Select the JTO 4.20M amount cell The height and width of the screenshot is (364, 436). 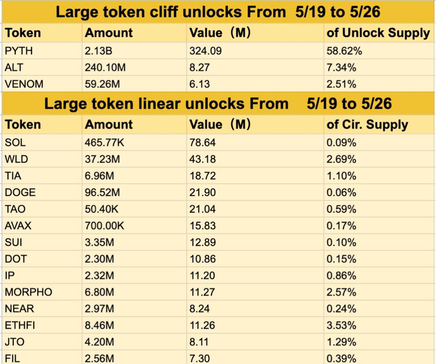(x=134, y=342)
